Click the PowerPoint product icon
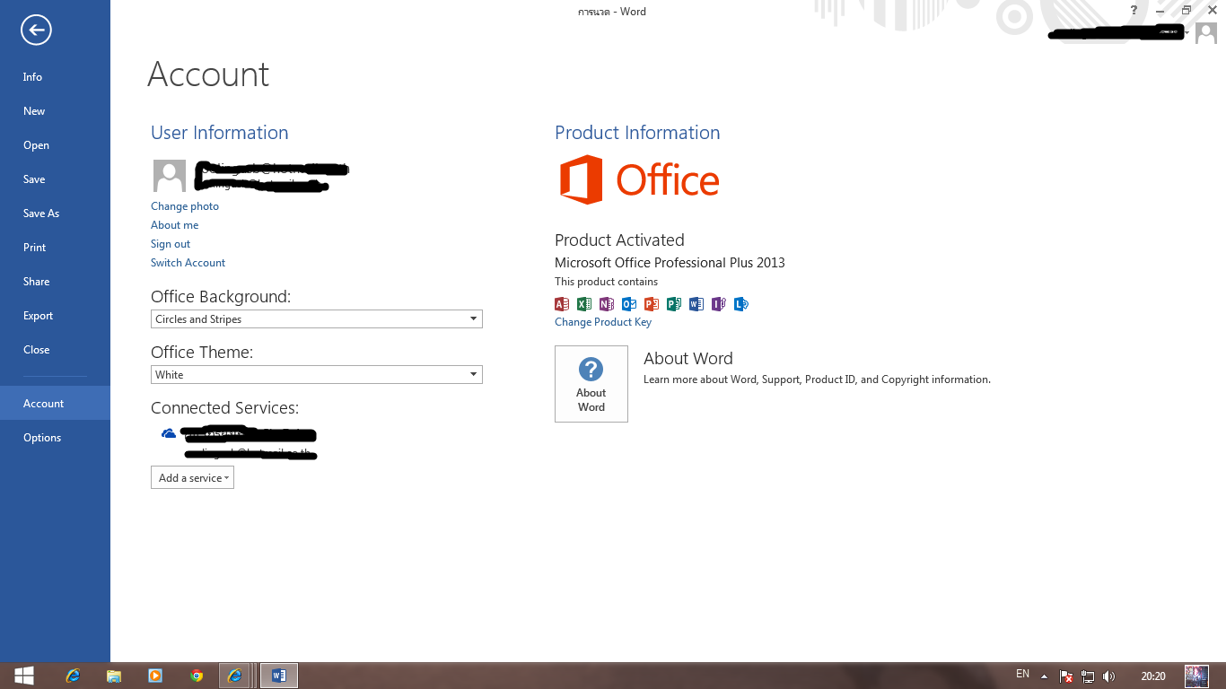This screenshot has height=689, width=1226. (652, 304)
